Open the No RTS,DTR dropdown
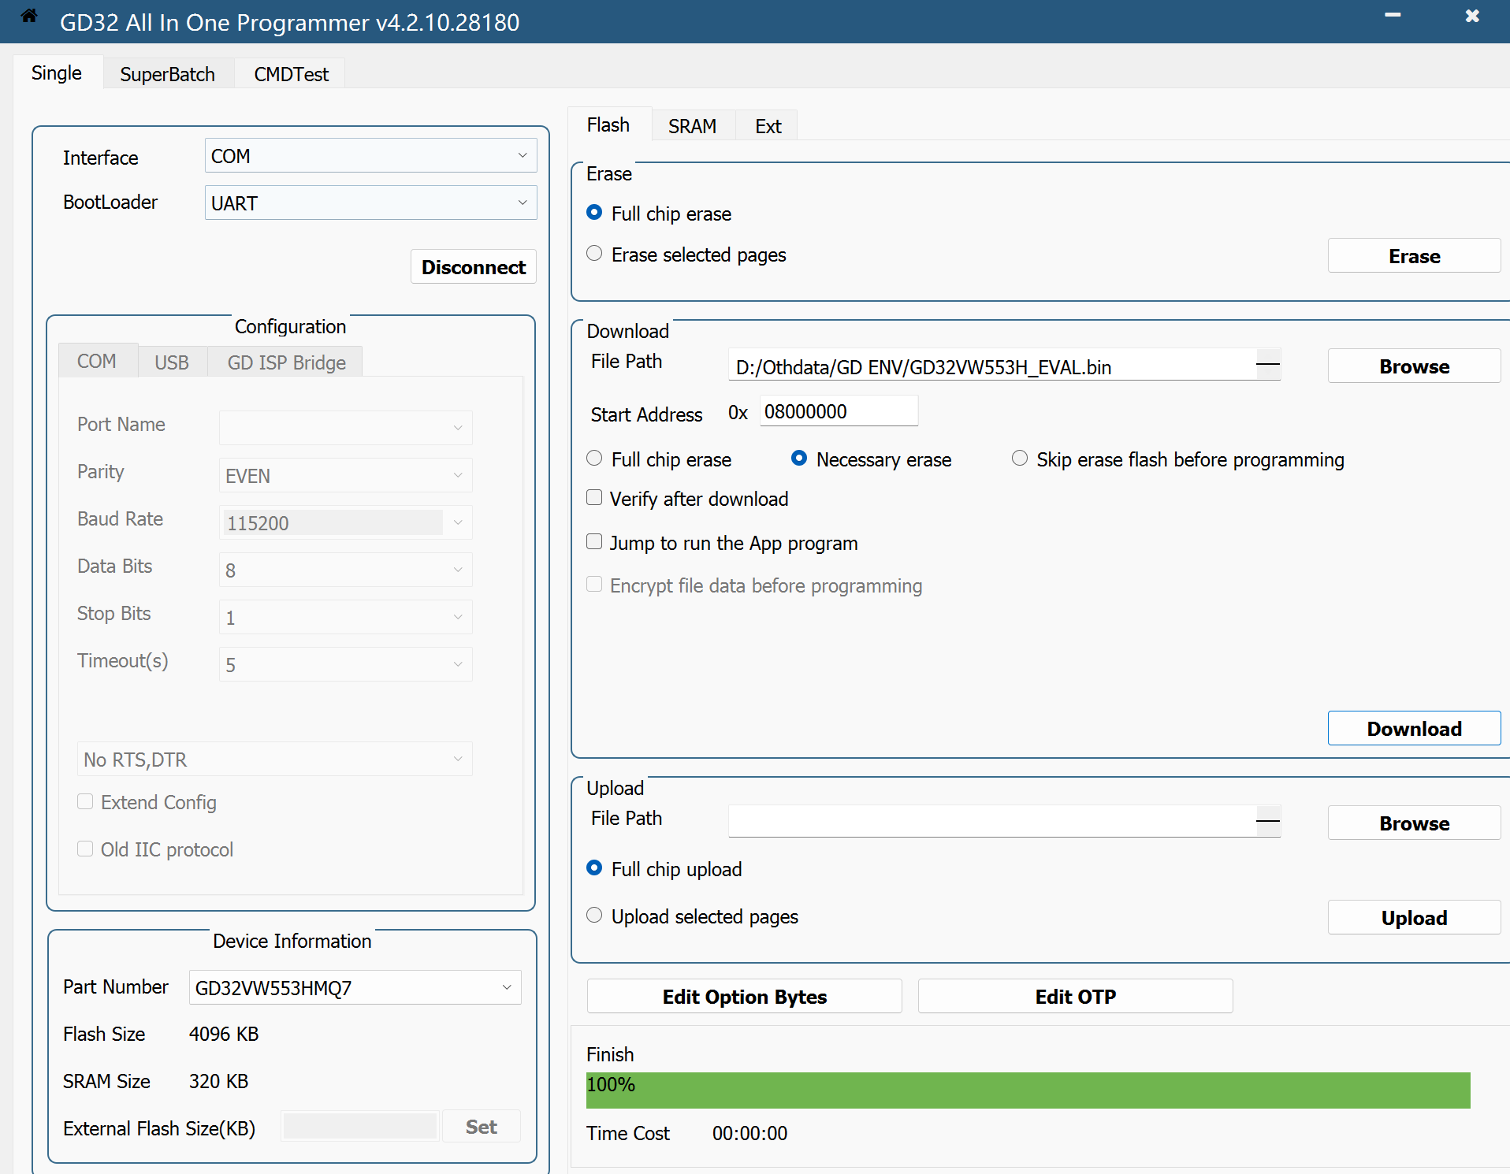This screenshot has height=1174, width=1510. pyautogui.click(x=274, y=759)
